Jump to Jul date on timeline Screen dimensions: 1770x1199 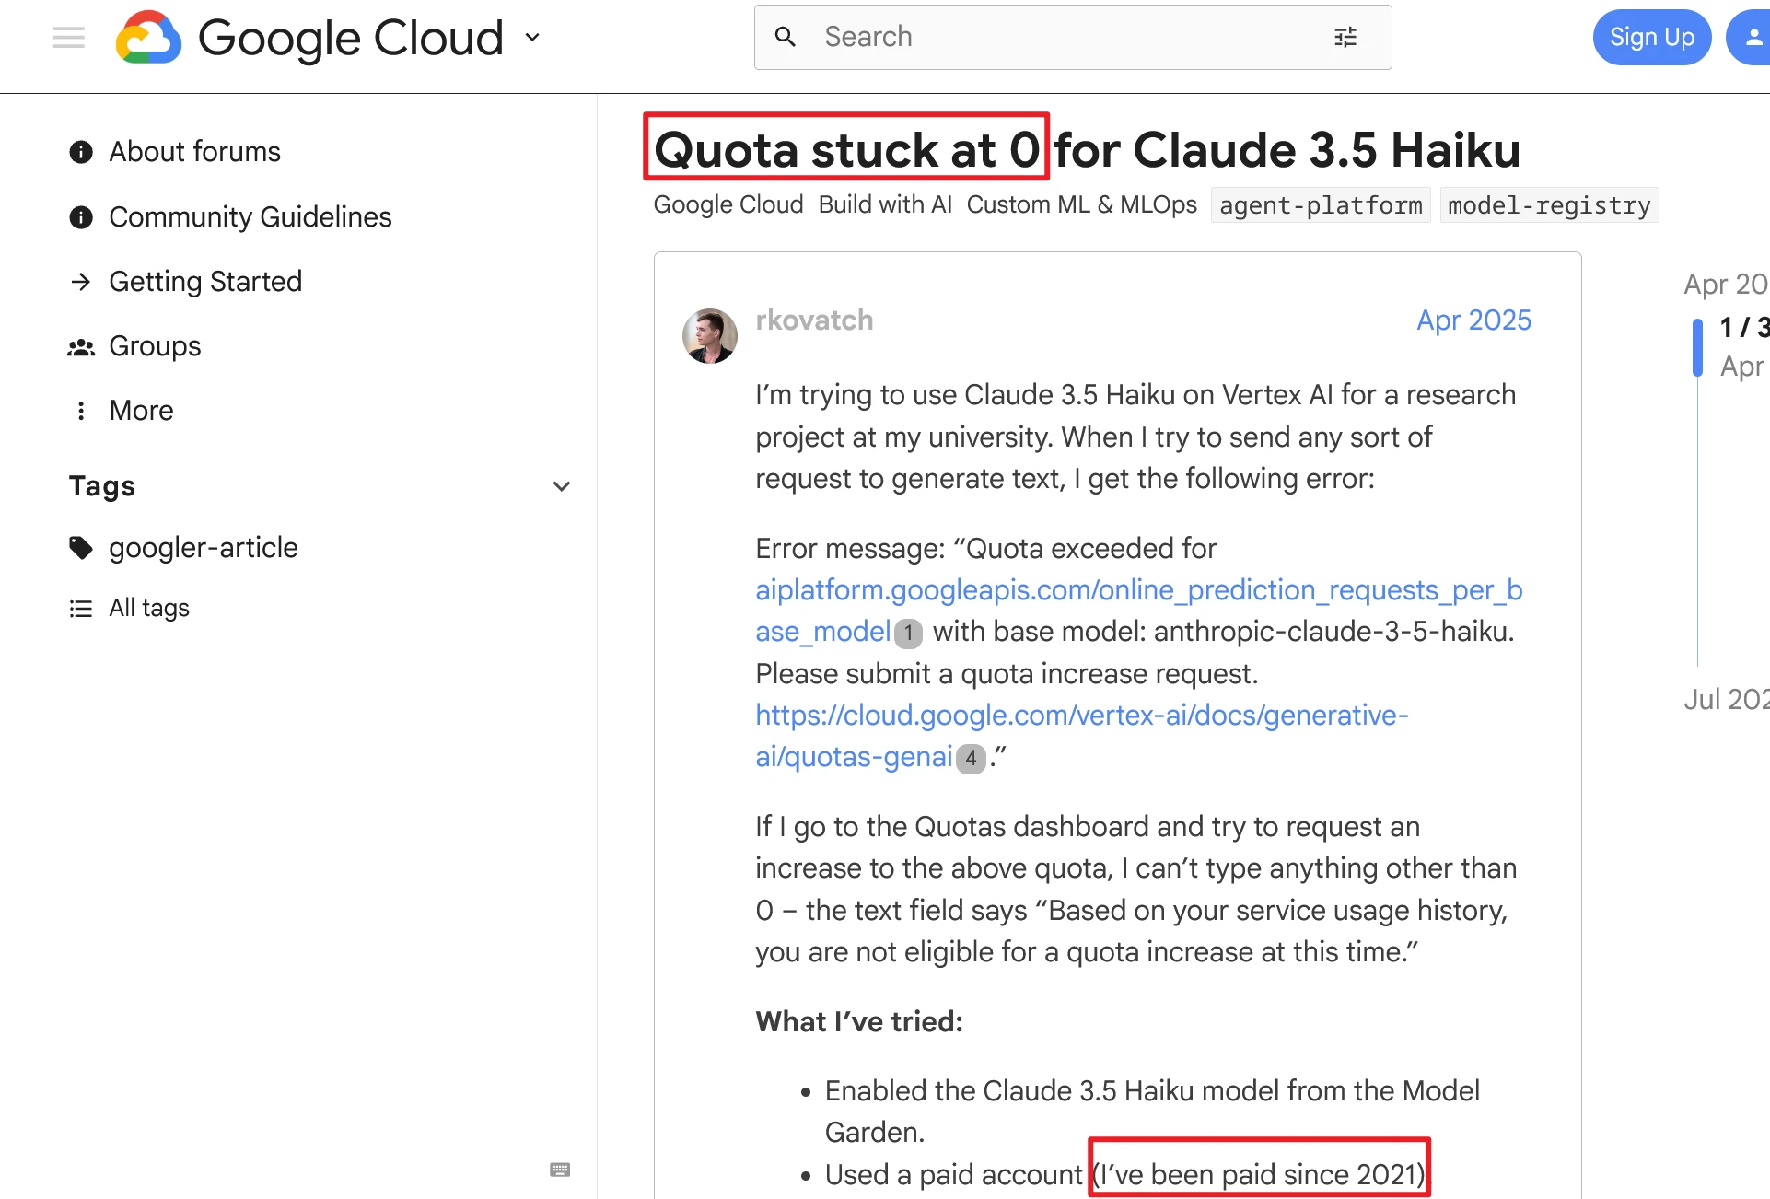point(1727,700)
